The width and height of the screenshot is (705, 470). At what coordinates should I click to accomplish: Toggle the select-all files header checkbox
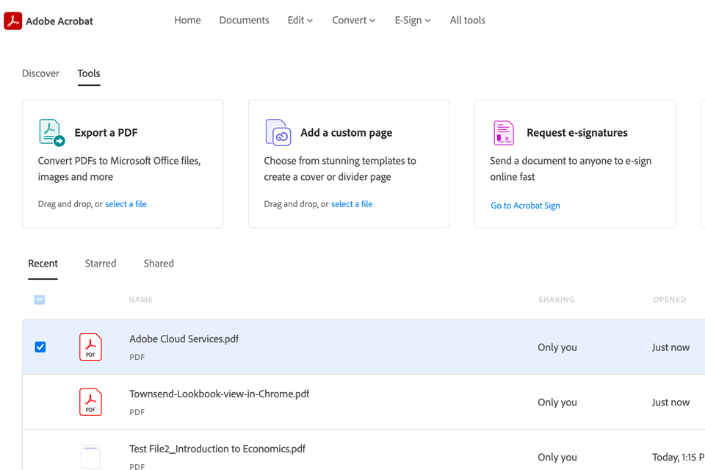click(40, 300)
